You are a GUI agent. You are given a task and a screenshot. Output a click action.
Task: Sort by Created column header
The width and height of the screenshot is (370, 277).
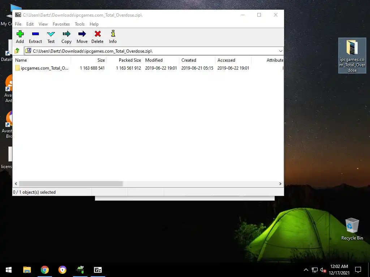[197, 60]
